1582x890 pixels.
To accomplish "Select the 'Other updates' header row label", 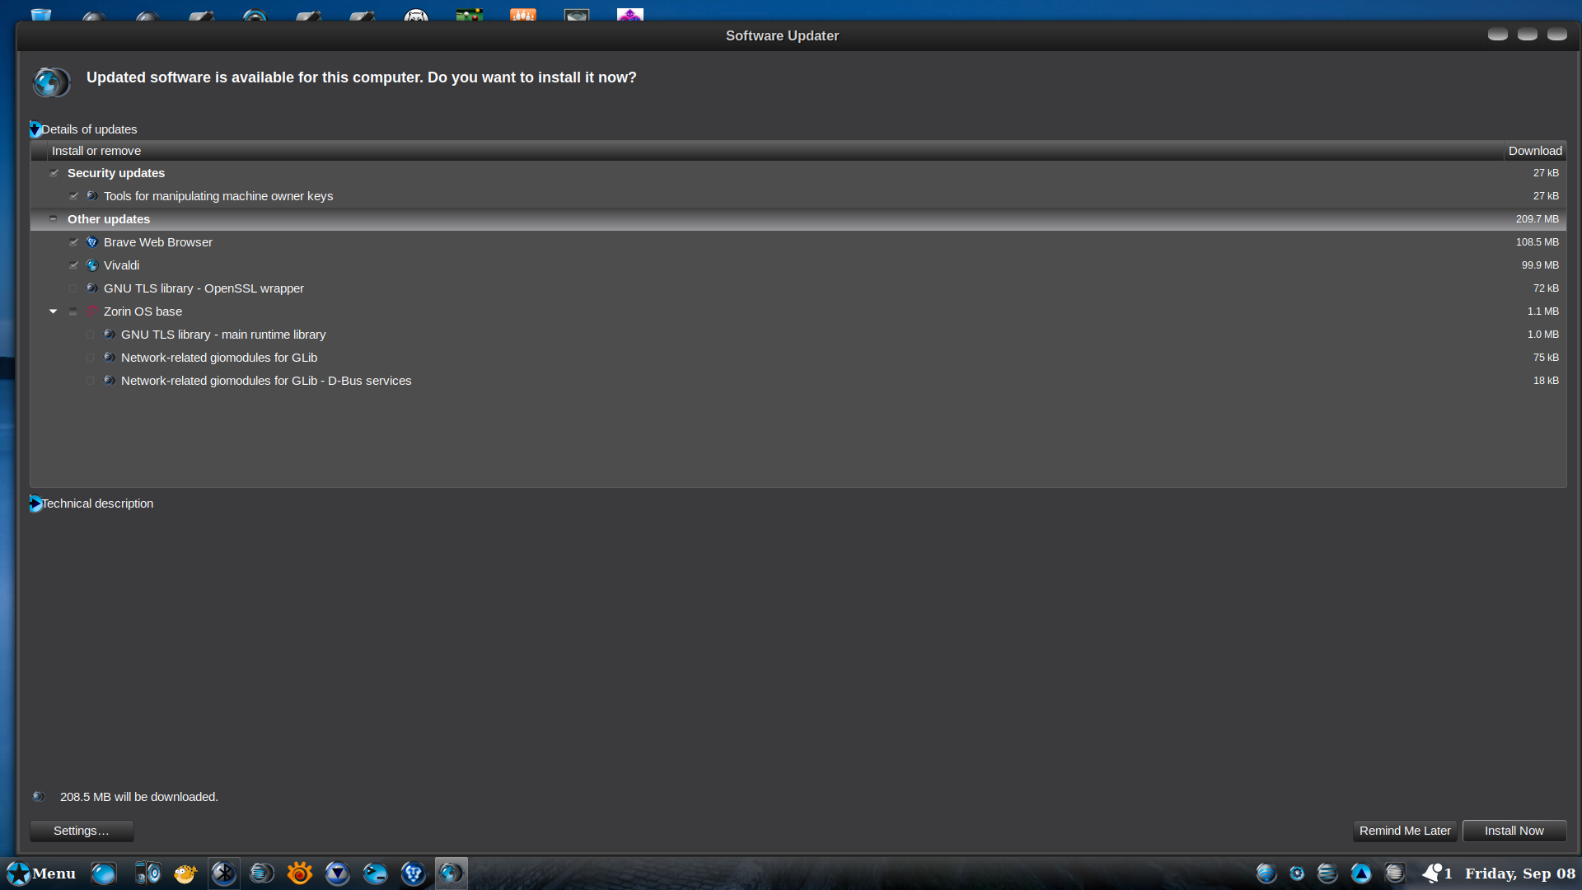I will point(109,219).
